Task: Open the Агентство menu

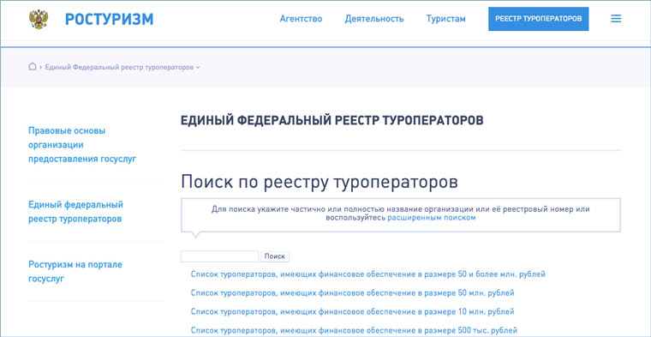Action: pyautogui.click(x=301, y=19)
